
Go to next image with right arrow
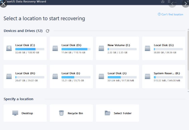186,4
